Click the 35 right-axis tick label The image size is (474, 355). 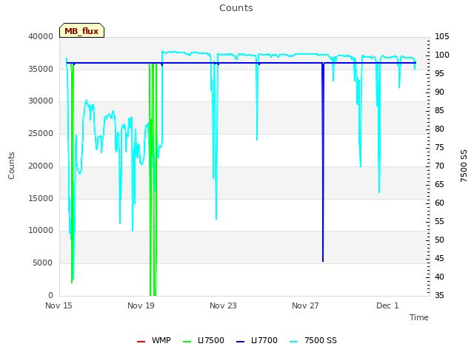(439, 295)
